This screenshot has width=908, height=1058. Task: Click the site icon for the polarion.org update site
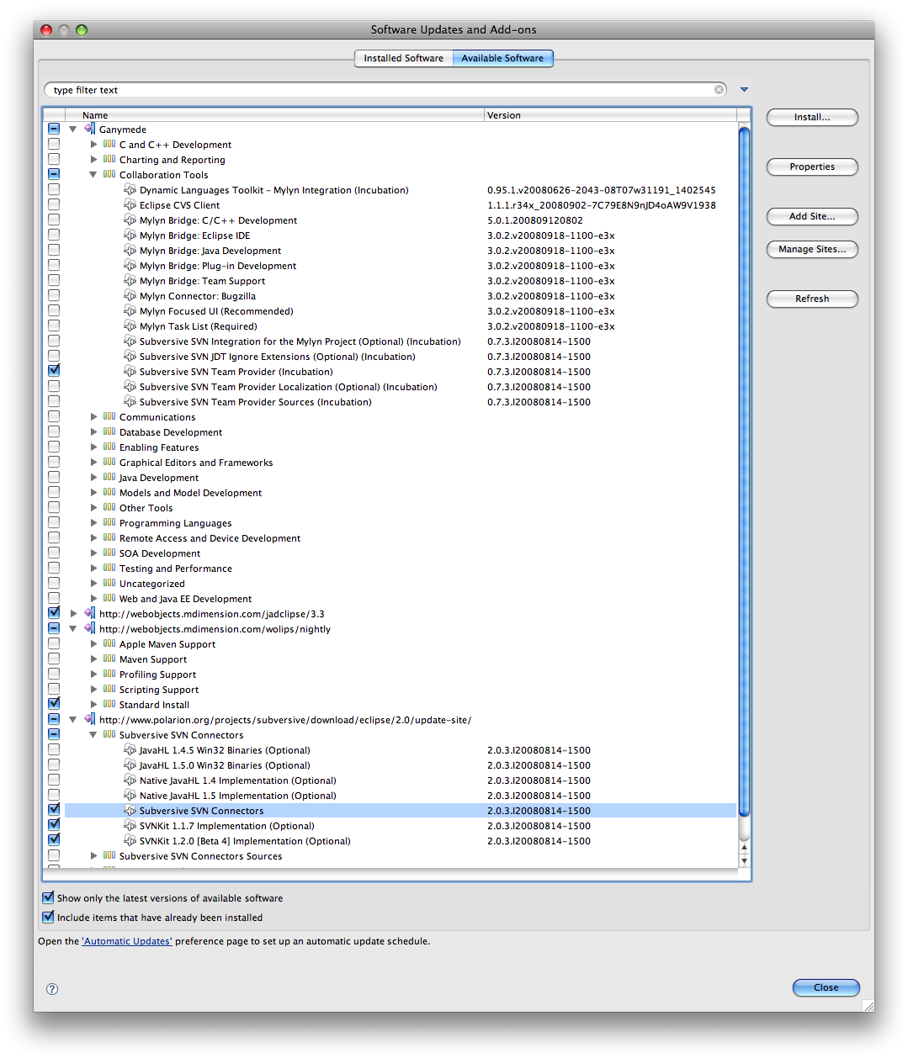pos(89,720)
